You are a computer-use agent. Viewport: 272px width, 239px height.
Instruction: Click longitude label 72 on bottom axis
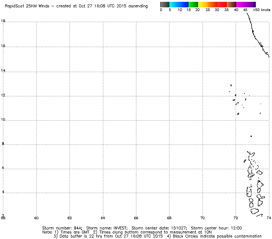(x=236, y=218)
